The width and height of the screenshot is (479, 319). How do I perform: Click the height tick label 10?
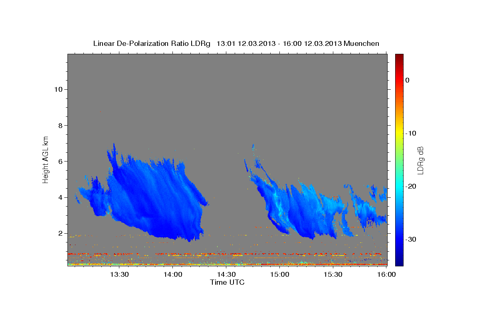click(58, 89)
